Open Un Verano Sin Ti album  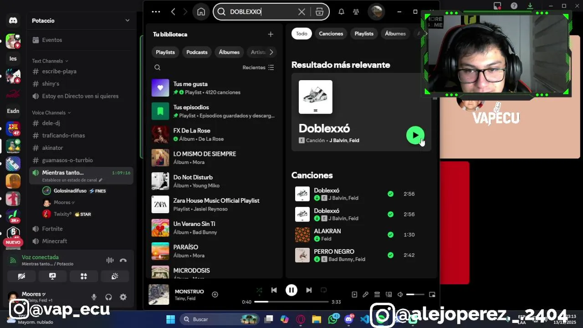[x=213, y=228]
